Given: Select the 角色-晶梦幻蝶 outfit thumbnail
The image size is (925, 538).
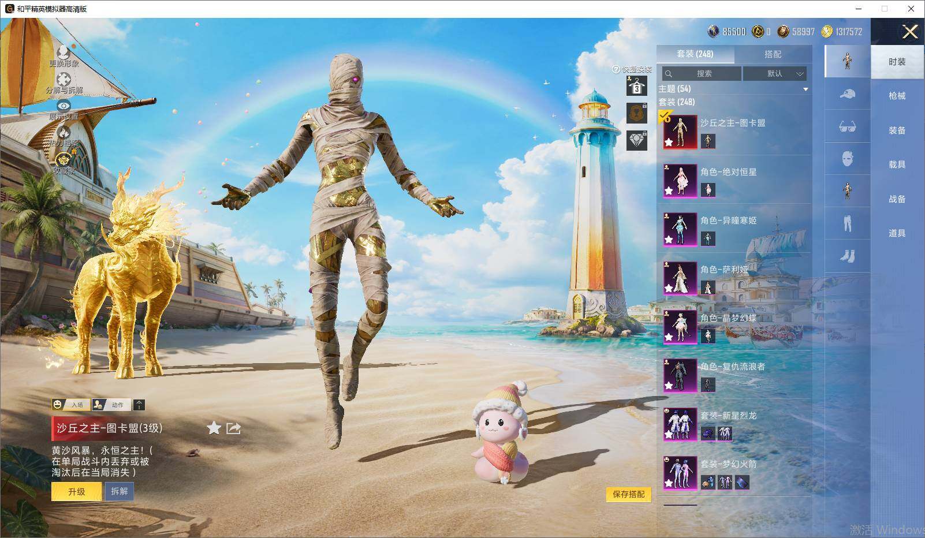Looking at the screenshot, I should pyautogui.click(x=680, y=327).
